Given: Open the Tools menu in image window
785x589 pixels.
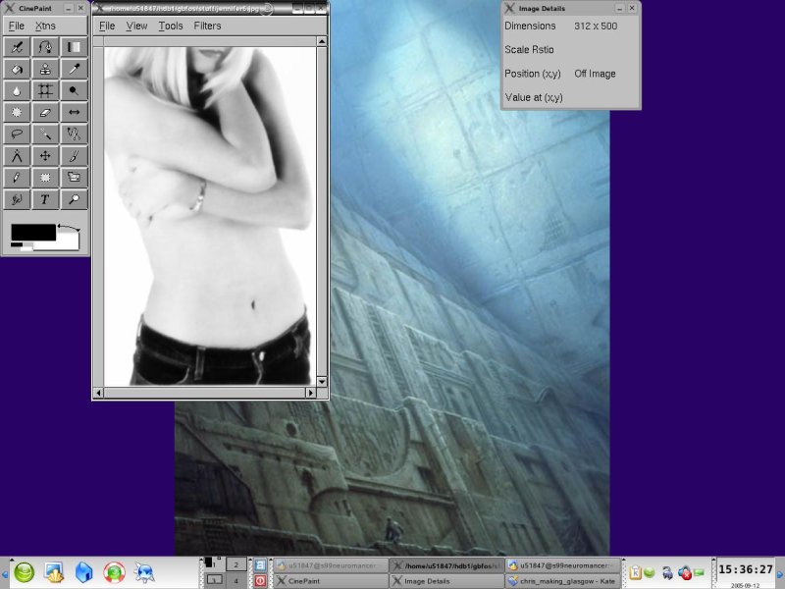Looking at the screenshot, I should [x=171, y=26].
